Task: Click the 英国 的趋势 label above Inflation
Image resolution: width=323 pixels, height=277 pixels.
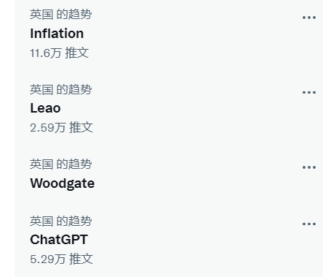Action: point(61,15)
